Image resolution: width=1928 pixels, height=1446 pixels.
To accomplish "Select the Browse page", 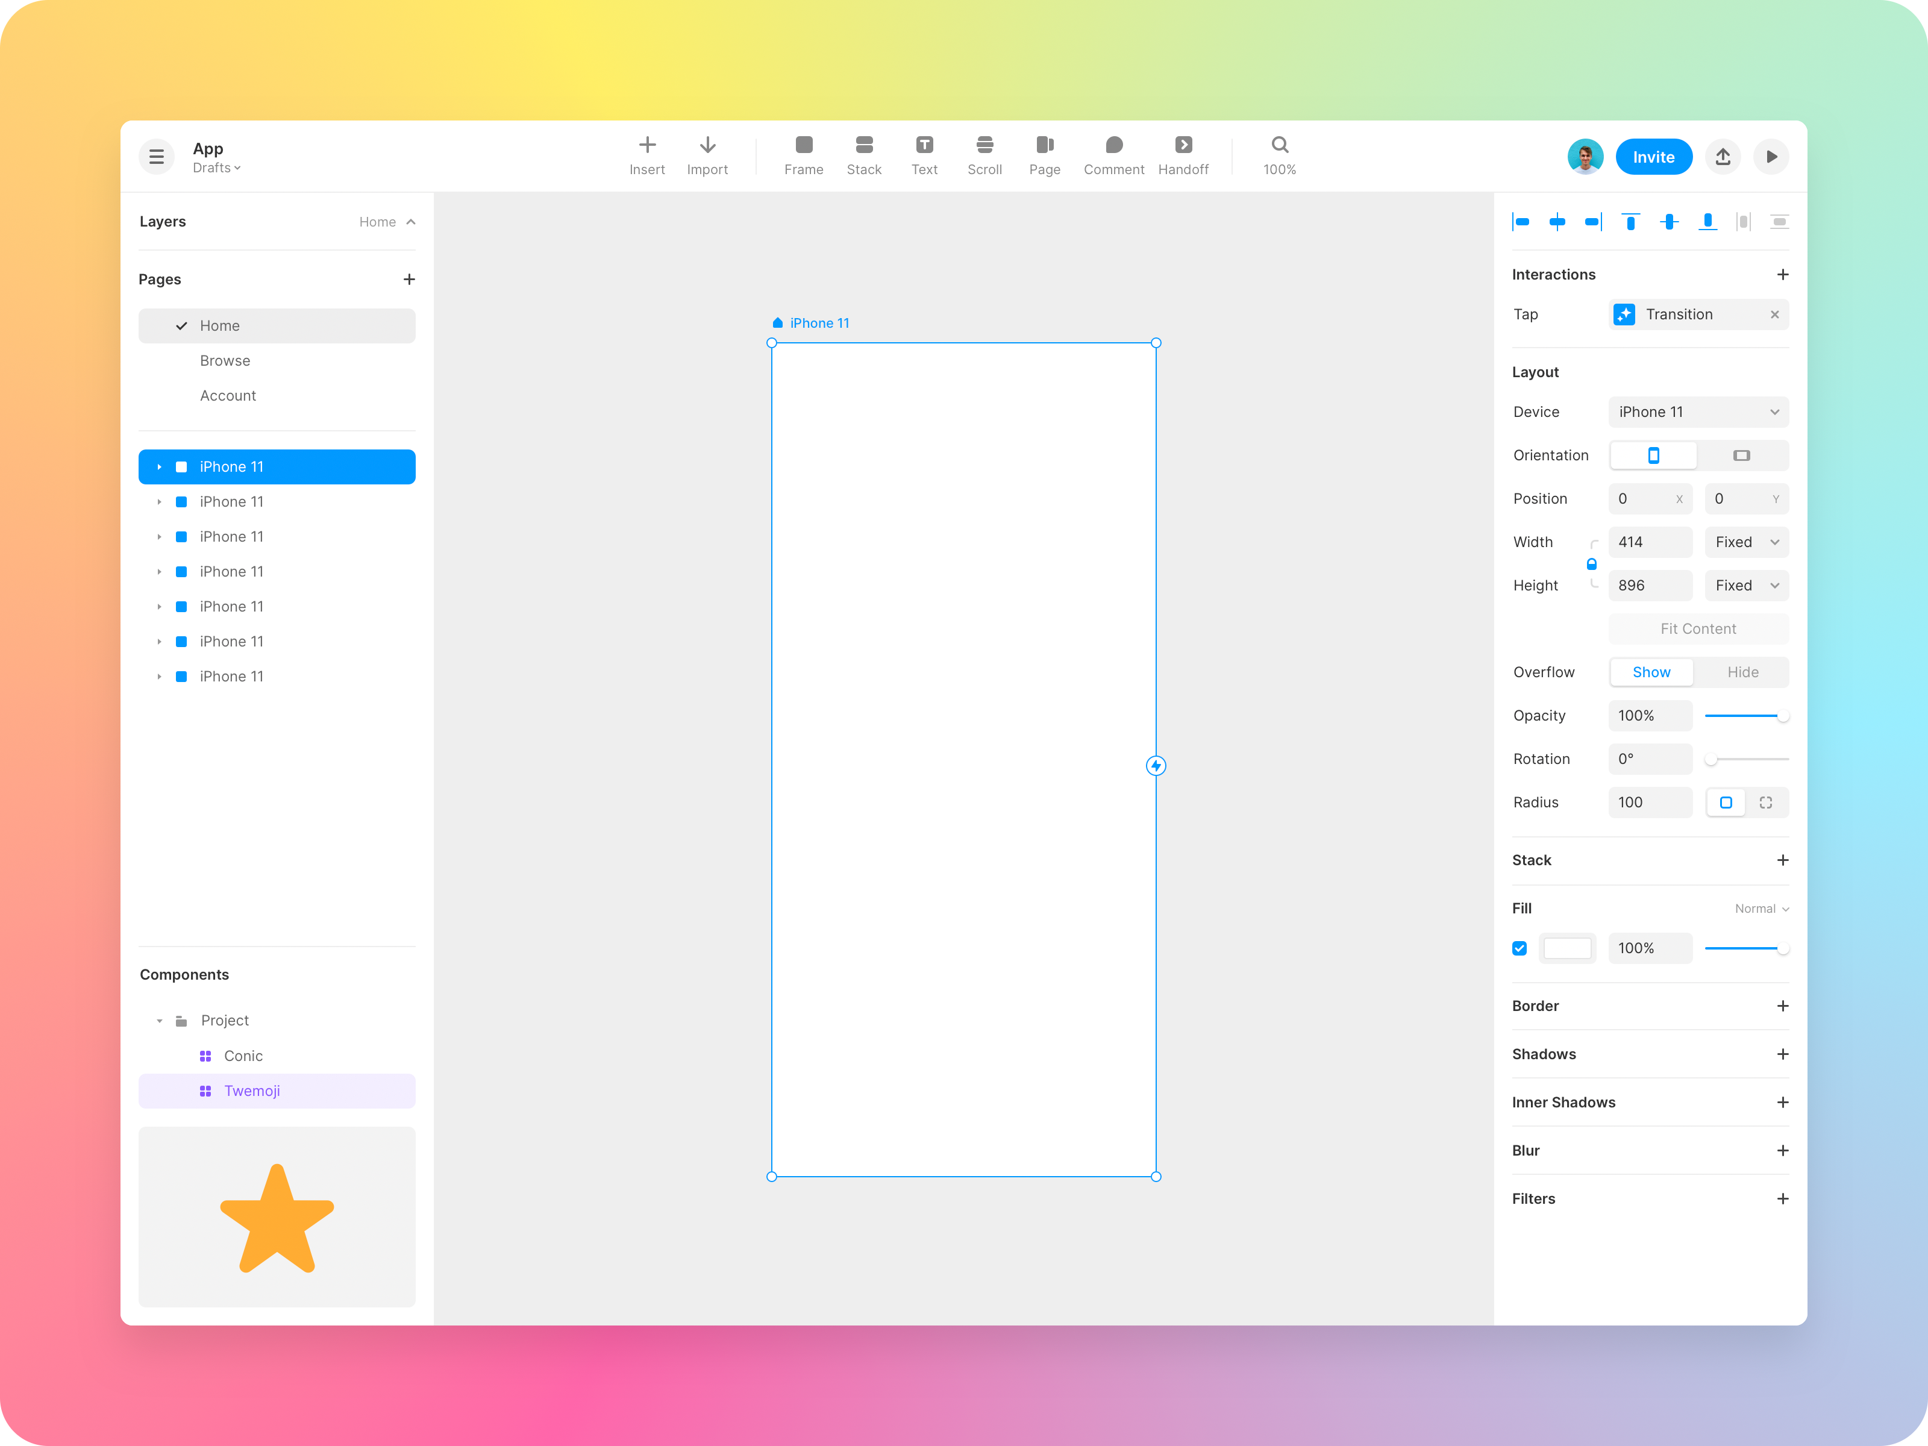I will click(277, 361).
